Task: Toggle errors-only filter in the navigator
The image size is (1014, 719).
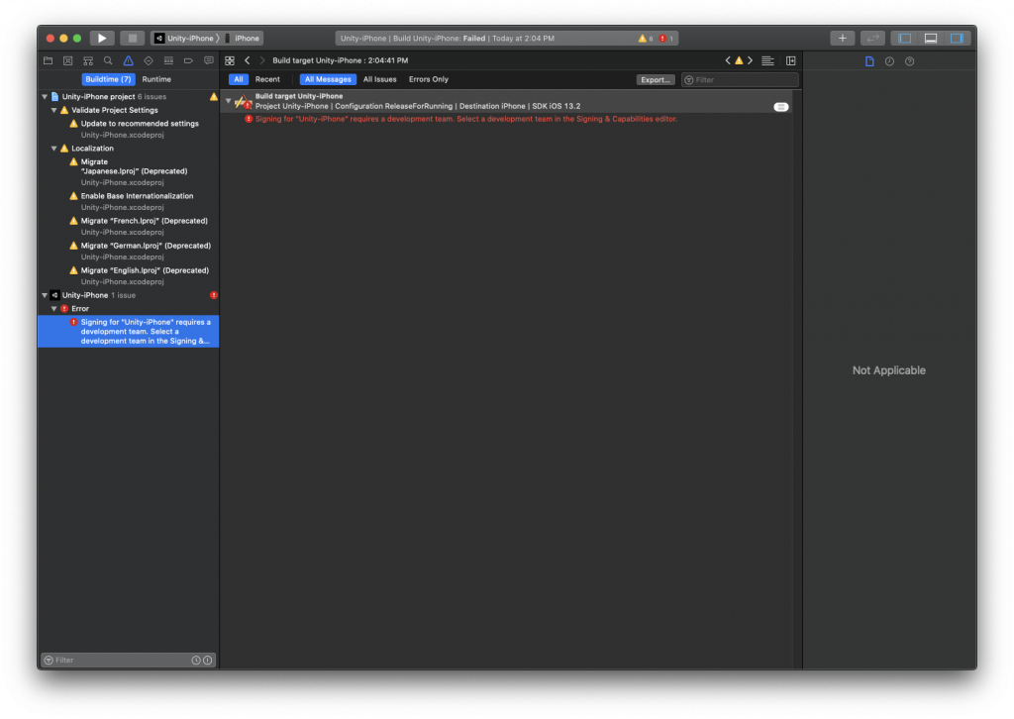Action: point(208,661)
